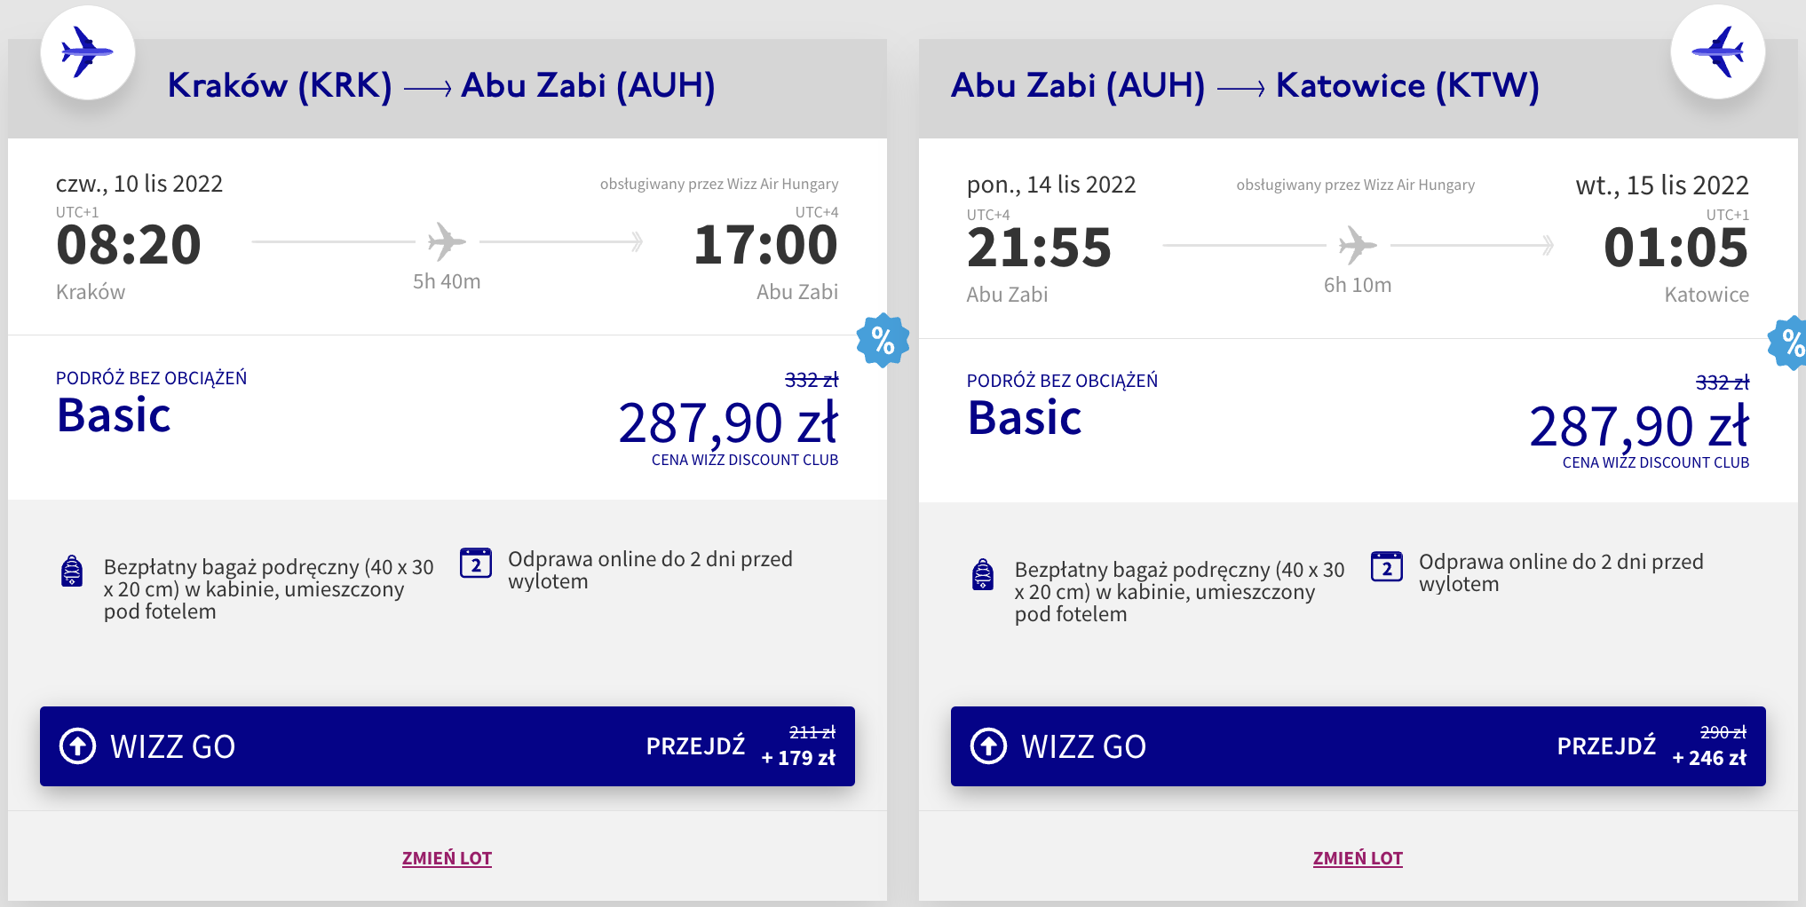Click the Abu Zabi to Katowice (KTW) header
Viewport: 1806px width, 907px height.
tap(1245, 86)
